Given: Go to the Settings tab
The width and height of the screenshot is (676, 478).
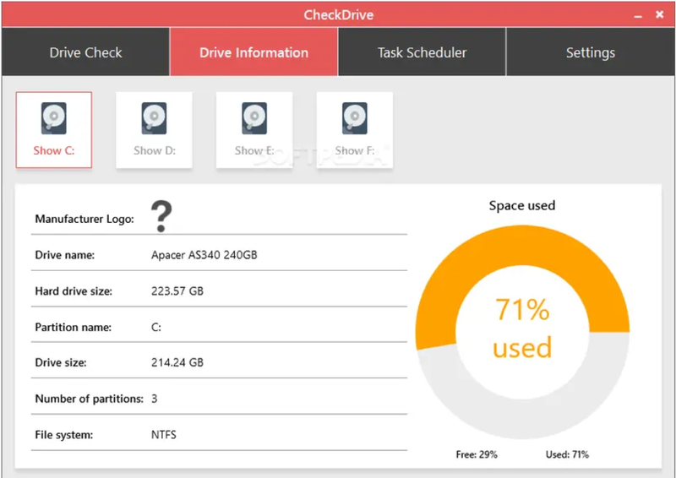Looking at the screenshot, I should point(590,52).
